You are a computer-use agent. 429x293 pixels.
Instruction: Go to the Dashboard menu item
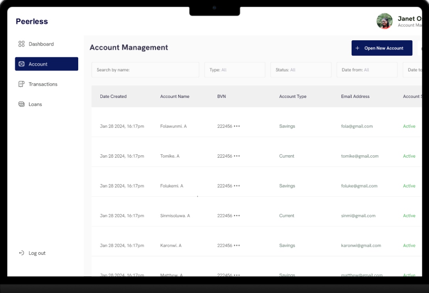click(x=41, y=44)
